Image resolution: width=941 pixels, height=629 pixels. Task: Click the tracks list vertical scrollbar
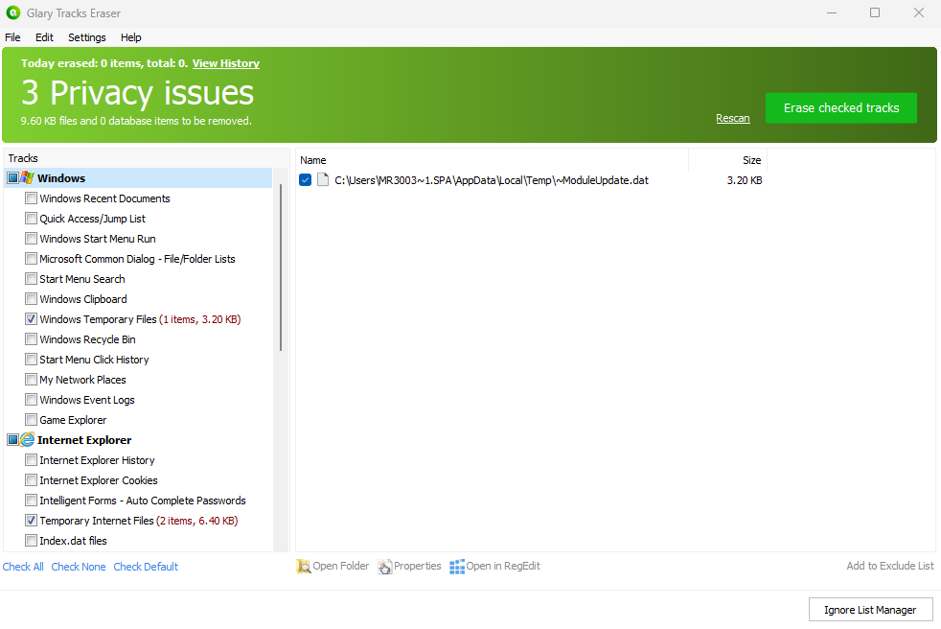[281, 268]
